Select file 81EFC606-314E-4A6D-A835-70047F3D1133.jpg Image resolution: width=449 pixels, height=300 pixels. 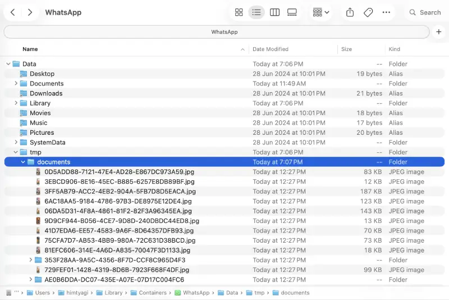[117, 250]
